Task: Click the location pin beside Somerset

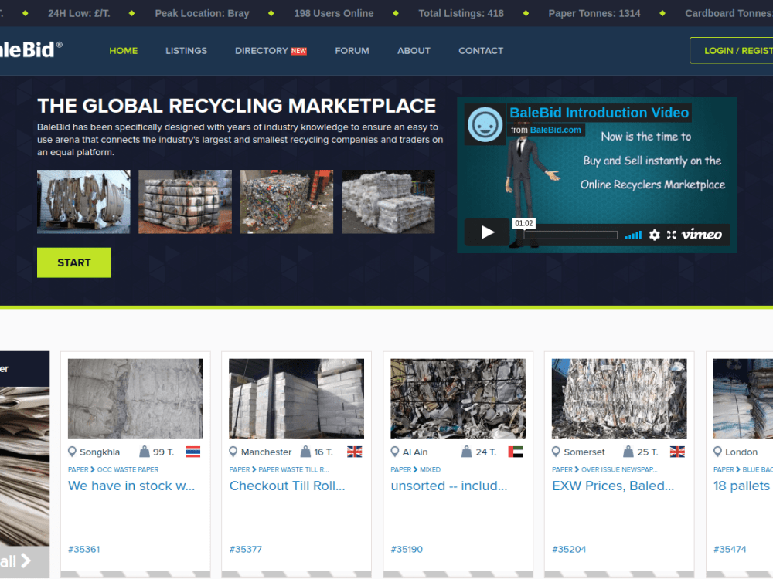Action: (556, 452)
